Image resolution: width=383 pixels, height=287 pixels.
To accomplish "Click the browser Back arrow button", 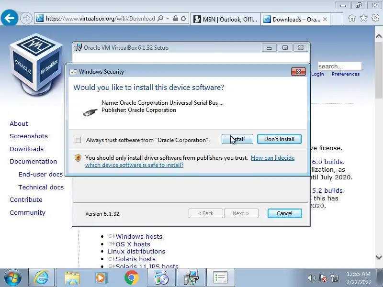I will (x=9, y=18).
